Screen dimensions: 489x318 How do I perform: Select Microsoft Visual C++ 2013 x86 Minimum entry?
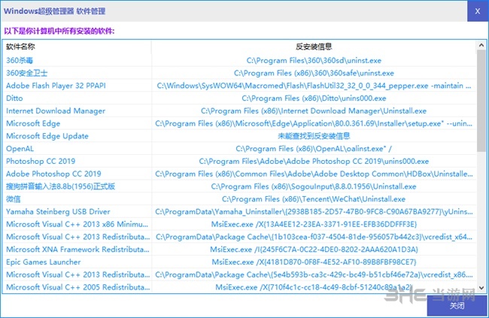coord(77,224)
